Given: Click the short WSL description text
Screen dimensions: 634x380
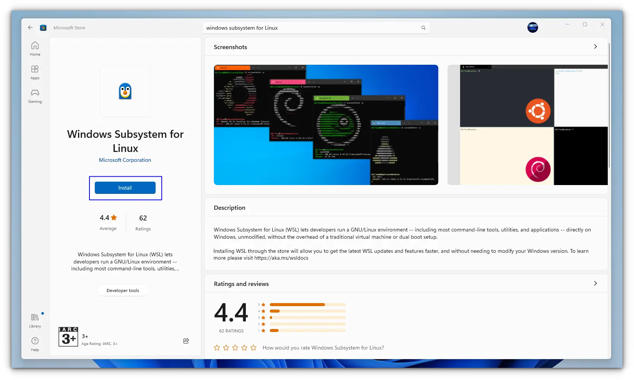Looking at the screenshot, I should pyautogui.click(x=125, y=261).
